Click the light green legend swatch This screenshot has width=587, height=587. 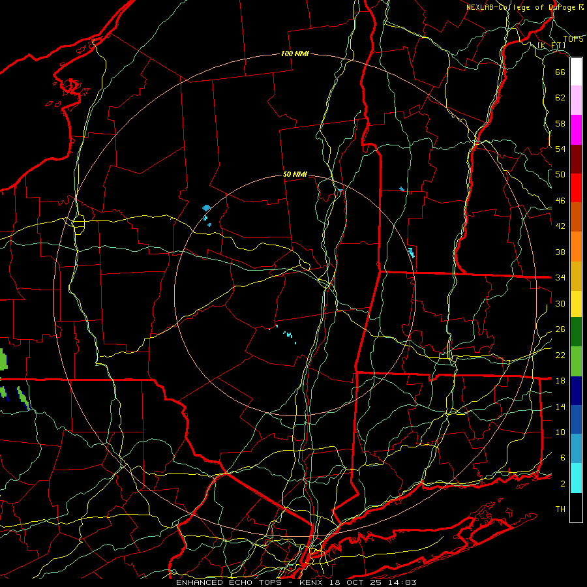[x=576, y=361]
